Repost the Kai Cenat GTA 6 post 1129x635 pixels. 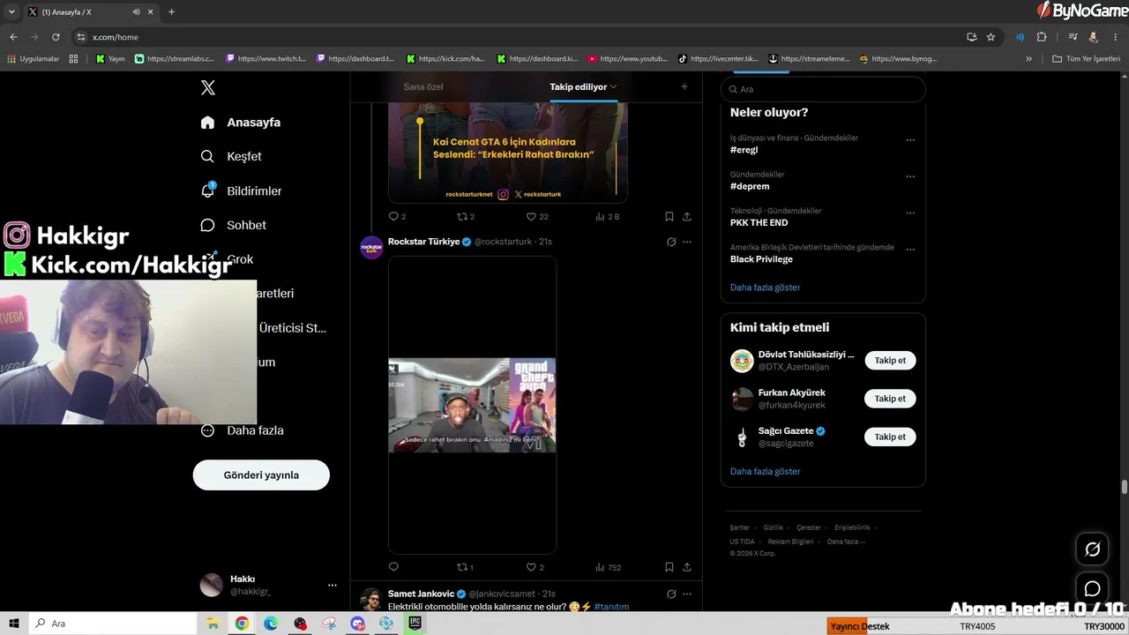pyautogui.click(x=465, y=216)
